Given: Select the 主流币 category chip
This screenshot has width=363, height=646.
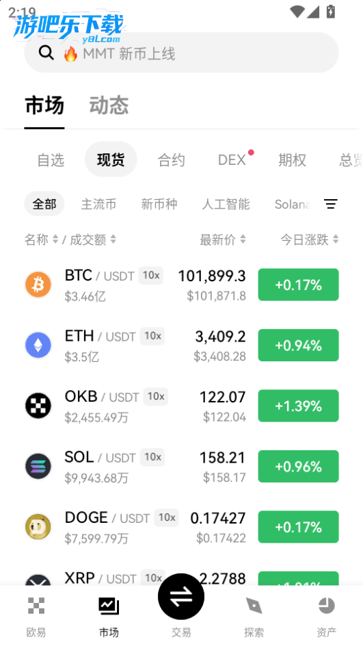Looking at the screenshot, I should (x=98, y=204).
